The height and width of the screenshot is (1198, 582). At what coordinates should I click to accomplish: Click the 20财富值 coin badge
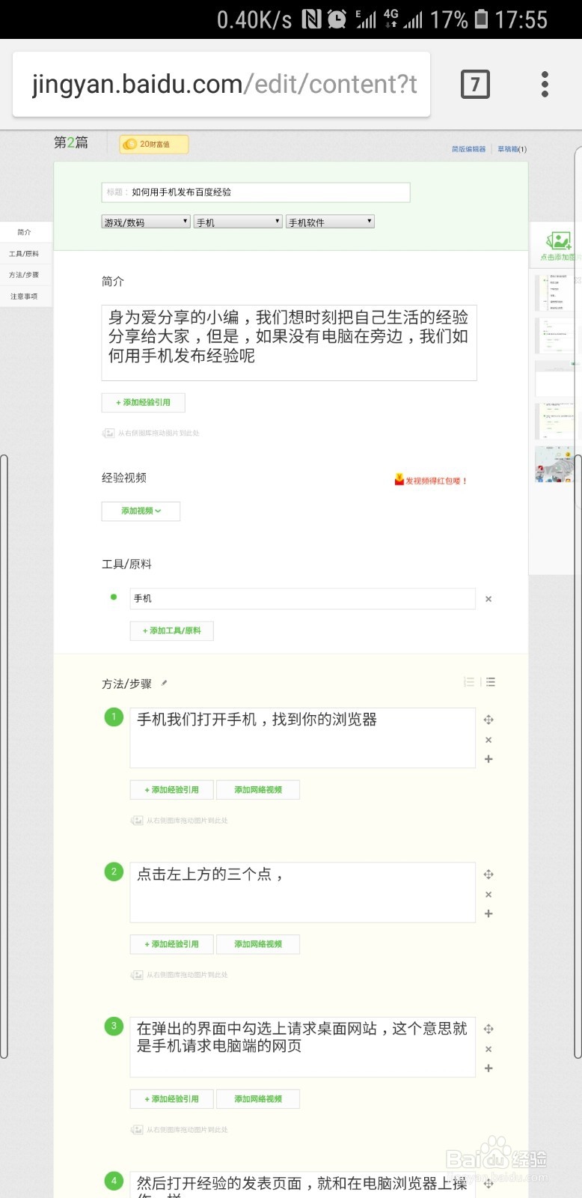(x=154, y=144)
